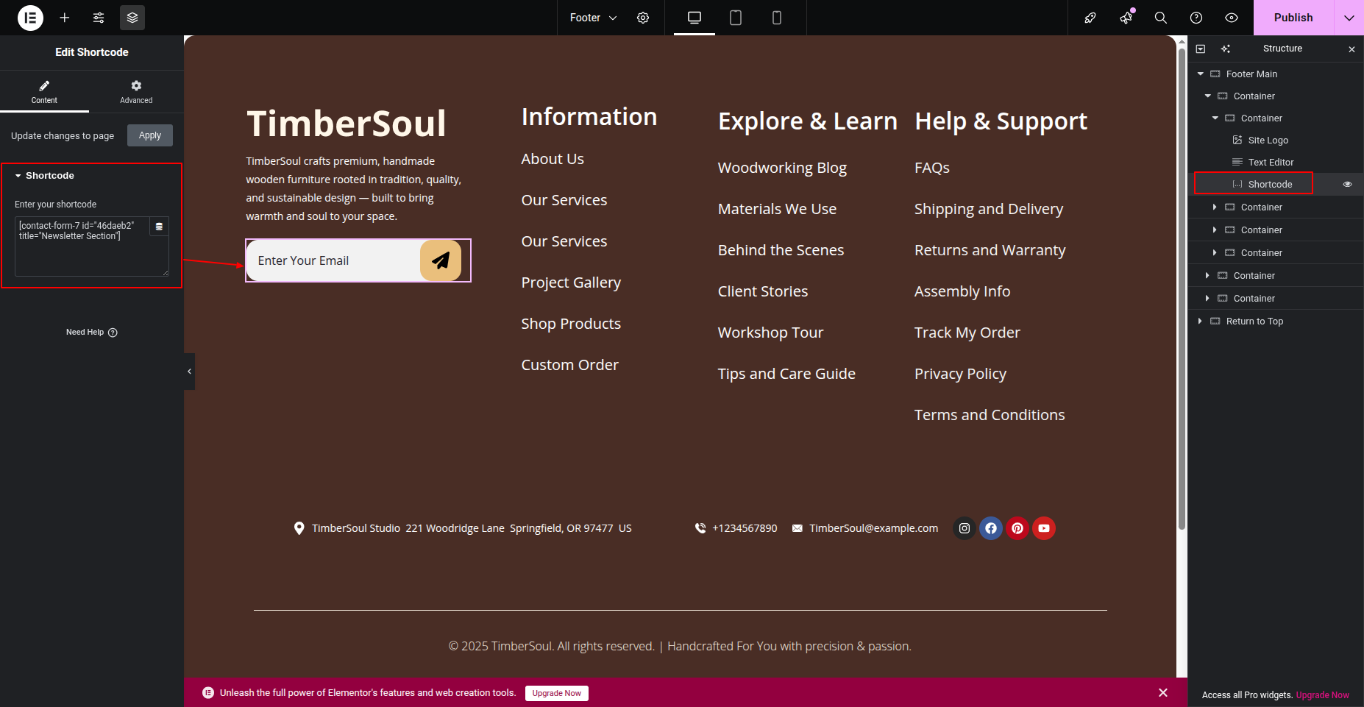Expand the Return to Top tree item
The width and height of the screenshot is (1364, 707).
1201,321
